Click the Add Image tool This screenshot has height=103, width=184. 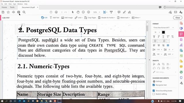point(67,18)
